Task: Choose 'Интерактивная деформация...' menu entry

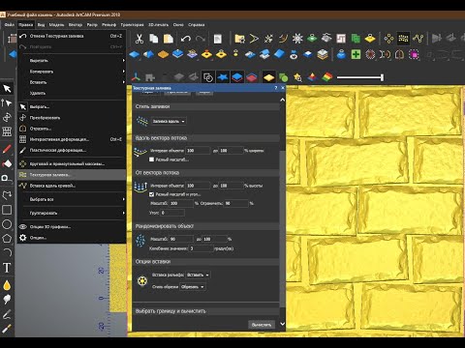Action: click(x=72, y=139)
